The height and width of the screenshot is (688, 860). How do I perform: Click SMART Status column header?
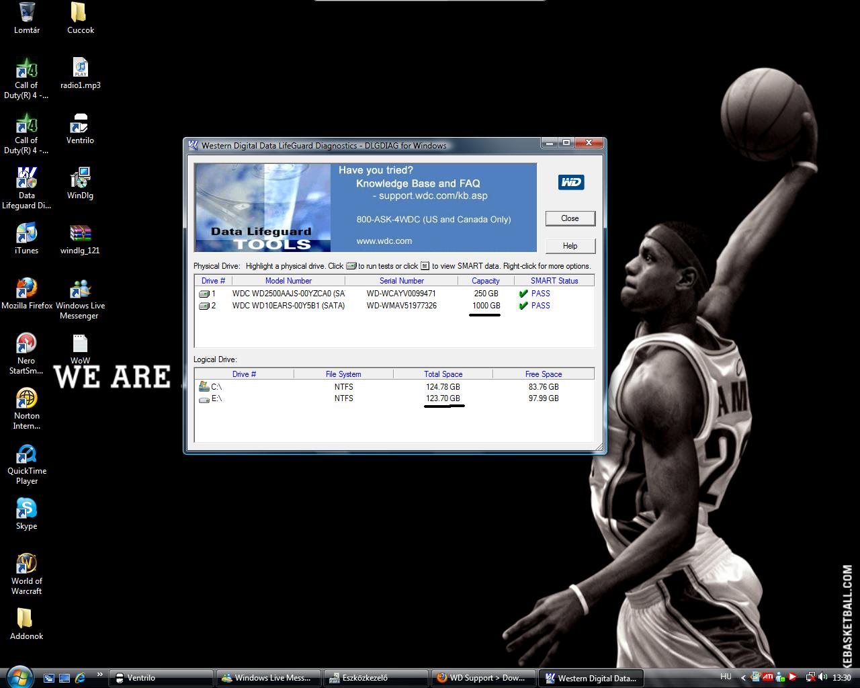[554, 281]
